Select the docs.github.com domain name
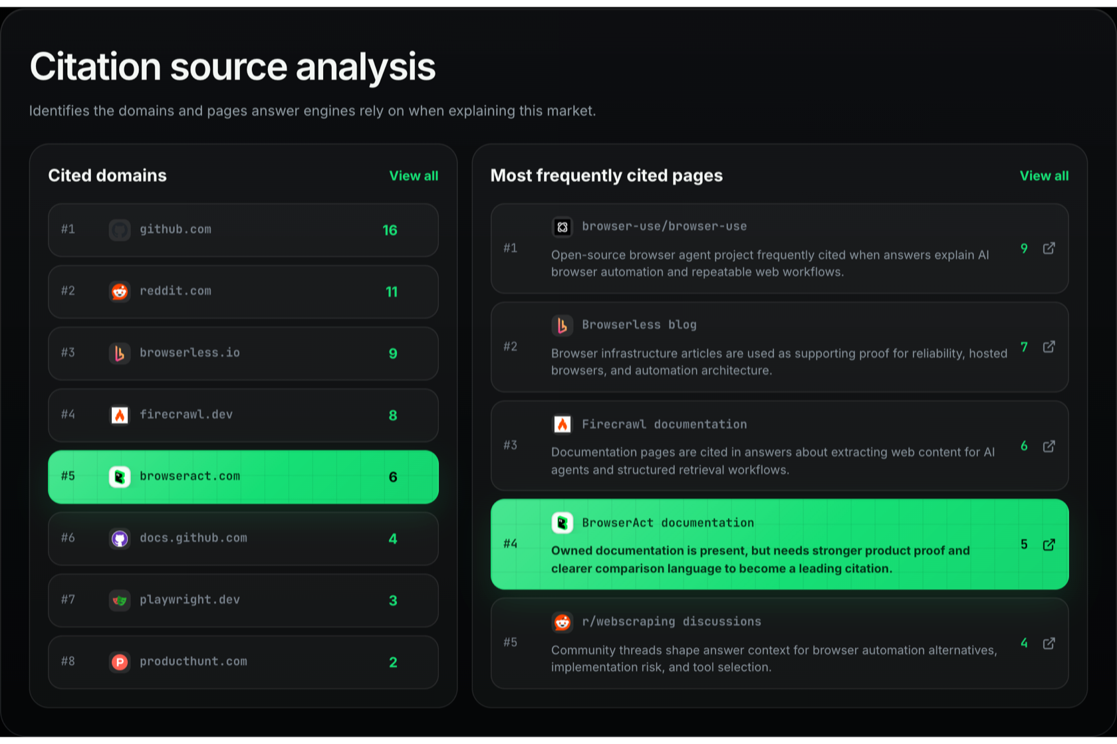The width and height of the screenshot is (1117, 744). (193, 538)
